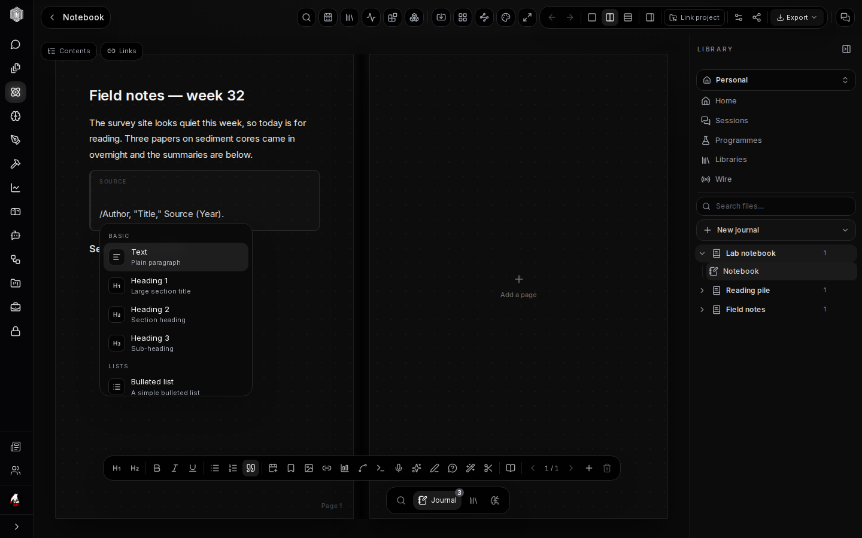Toggle underline formatting
This screenshot has height=538, width=862.
(193, 468)
